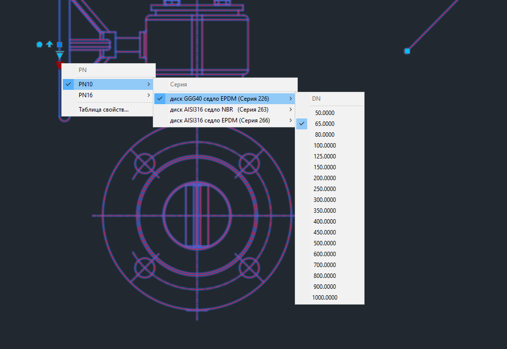Click the red triangle lookup grip
507x349 pixels.
point(59,65)
